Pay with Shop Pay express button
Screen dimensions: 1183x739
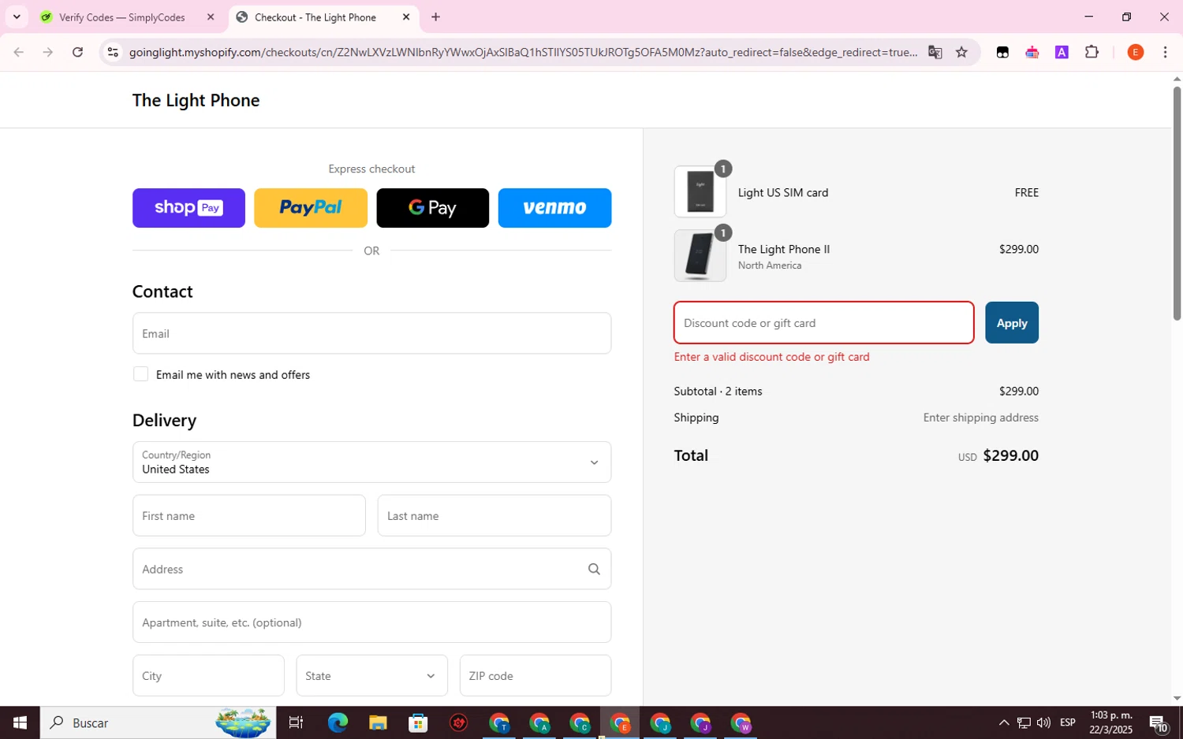[x=188, y=208]
